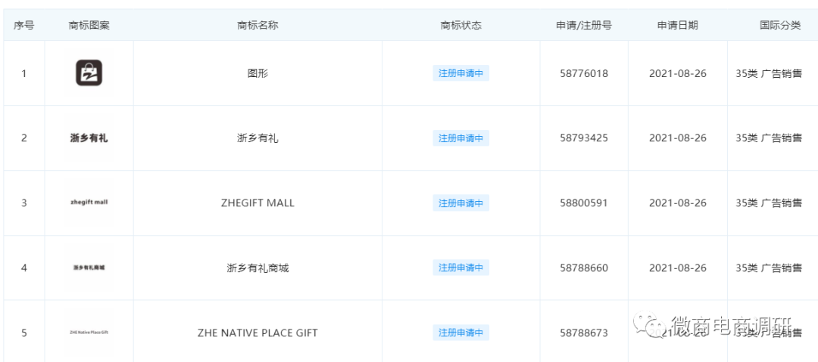Click the 国际分类 column header
Image resolution: width=818 pixels, height=362 pixels.
pyautogui.click(x=780, y=26)
